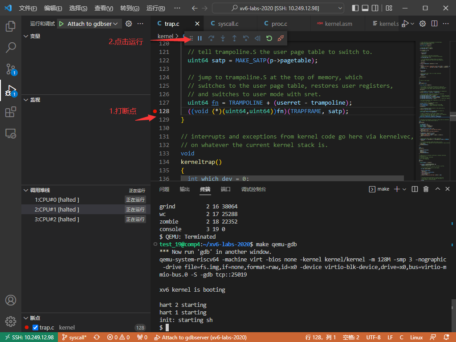456x342 pixels.
Task: Toggle the primary sidebar layout button
Action: coord(355,8)
